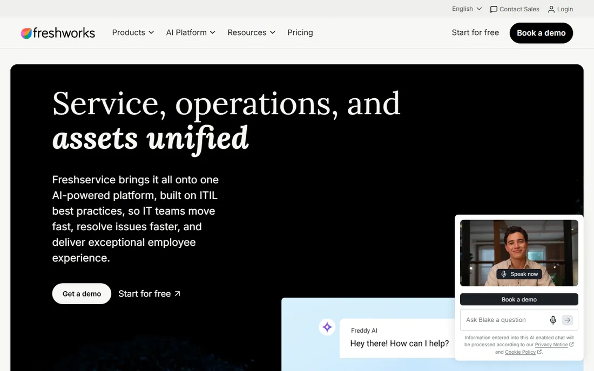Click arrow icon beside hero Start for free
The image size is (594, 371).
177,293
